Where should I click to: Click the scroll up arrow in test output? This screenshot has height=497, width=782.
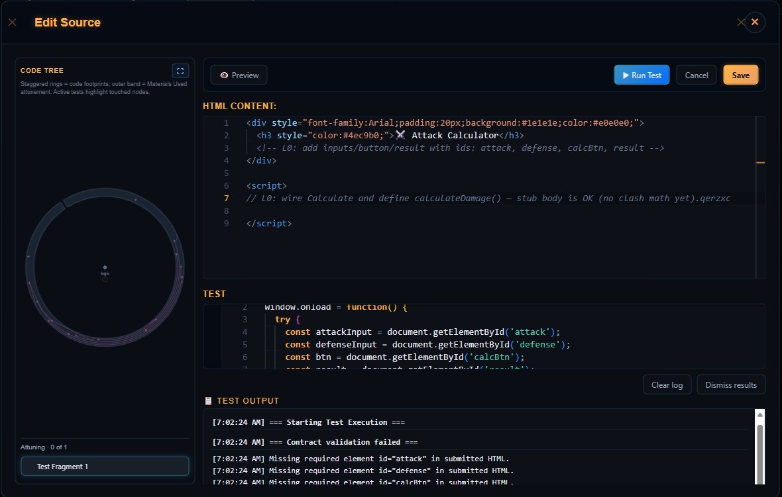coord(759,414)
